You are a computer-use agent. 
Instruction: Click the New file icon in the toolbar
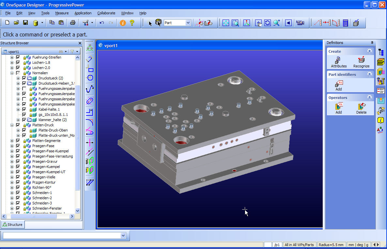(x=7, y=23)
